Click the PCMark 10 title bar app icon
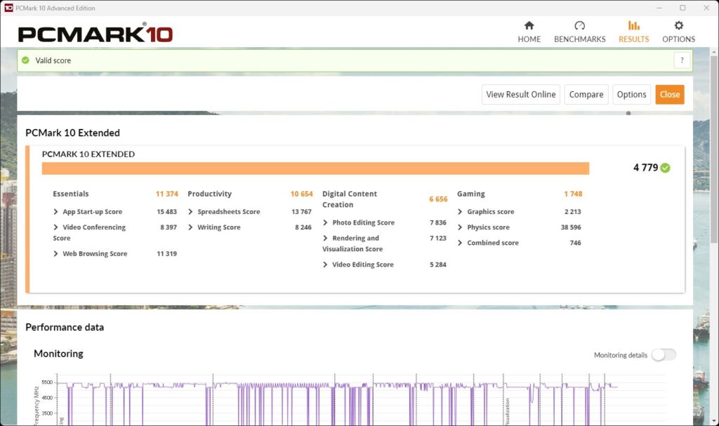This screenshot has width=719, height=426. [x=8, y=8]
